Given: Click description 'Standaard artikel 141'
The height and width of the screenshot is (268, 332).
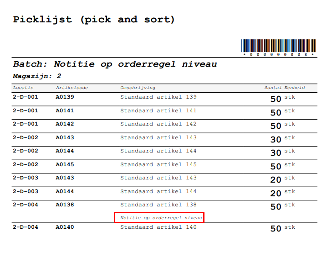Looking at the screenshot, I should [x=158, y=110].
